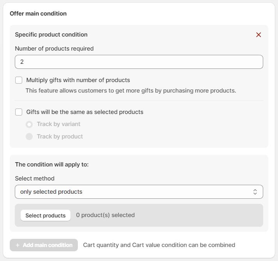
Task: Click the 'Cart quantity and Cart value' hint text
Action: click(x=159, y=245)
